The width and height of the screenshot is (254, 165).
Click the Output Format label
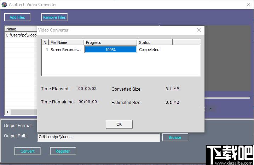pyautogui.click(x=18, y=126)
